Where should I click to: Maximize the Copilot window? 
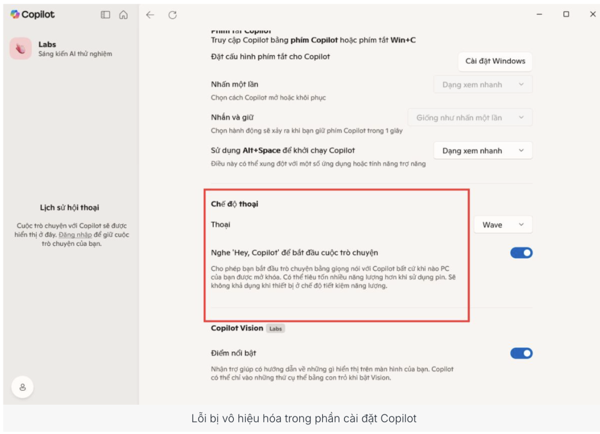(566, 15)
